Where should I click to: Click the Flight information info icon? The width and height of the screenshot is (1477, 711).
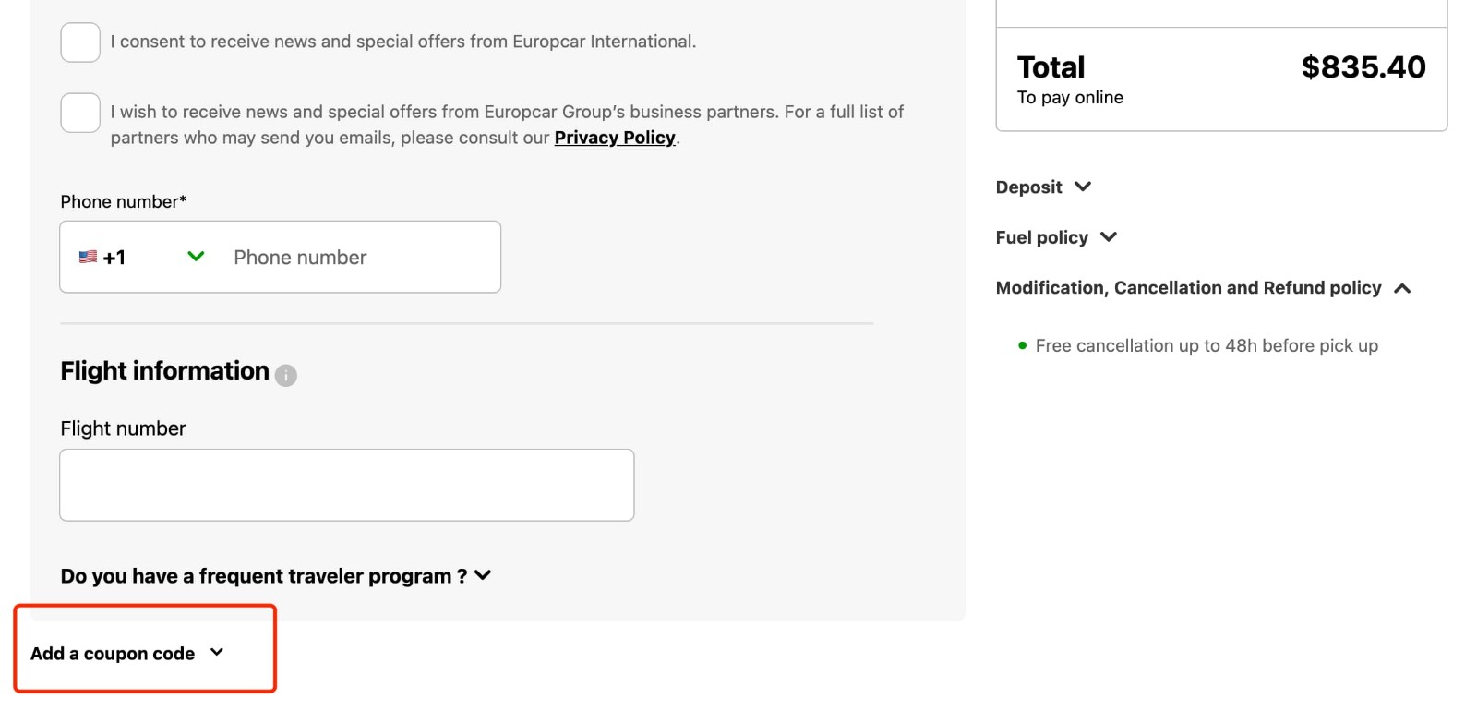pos(285,375)
